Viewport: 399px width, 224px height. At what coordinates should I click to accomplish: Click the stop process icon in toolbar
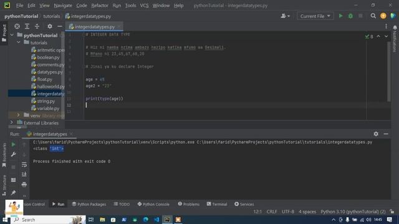[360, 16]
